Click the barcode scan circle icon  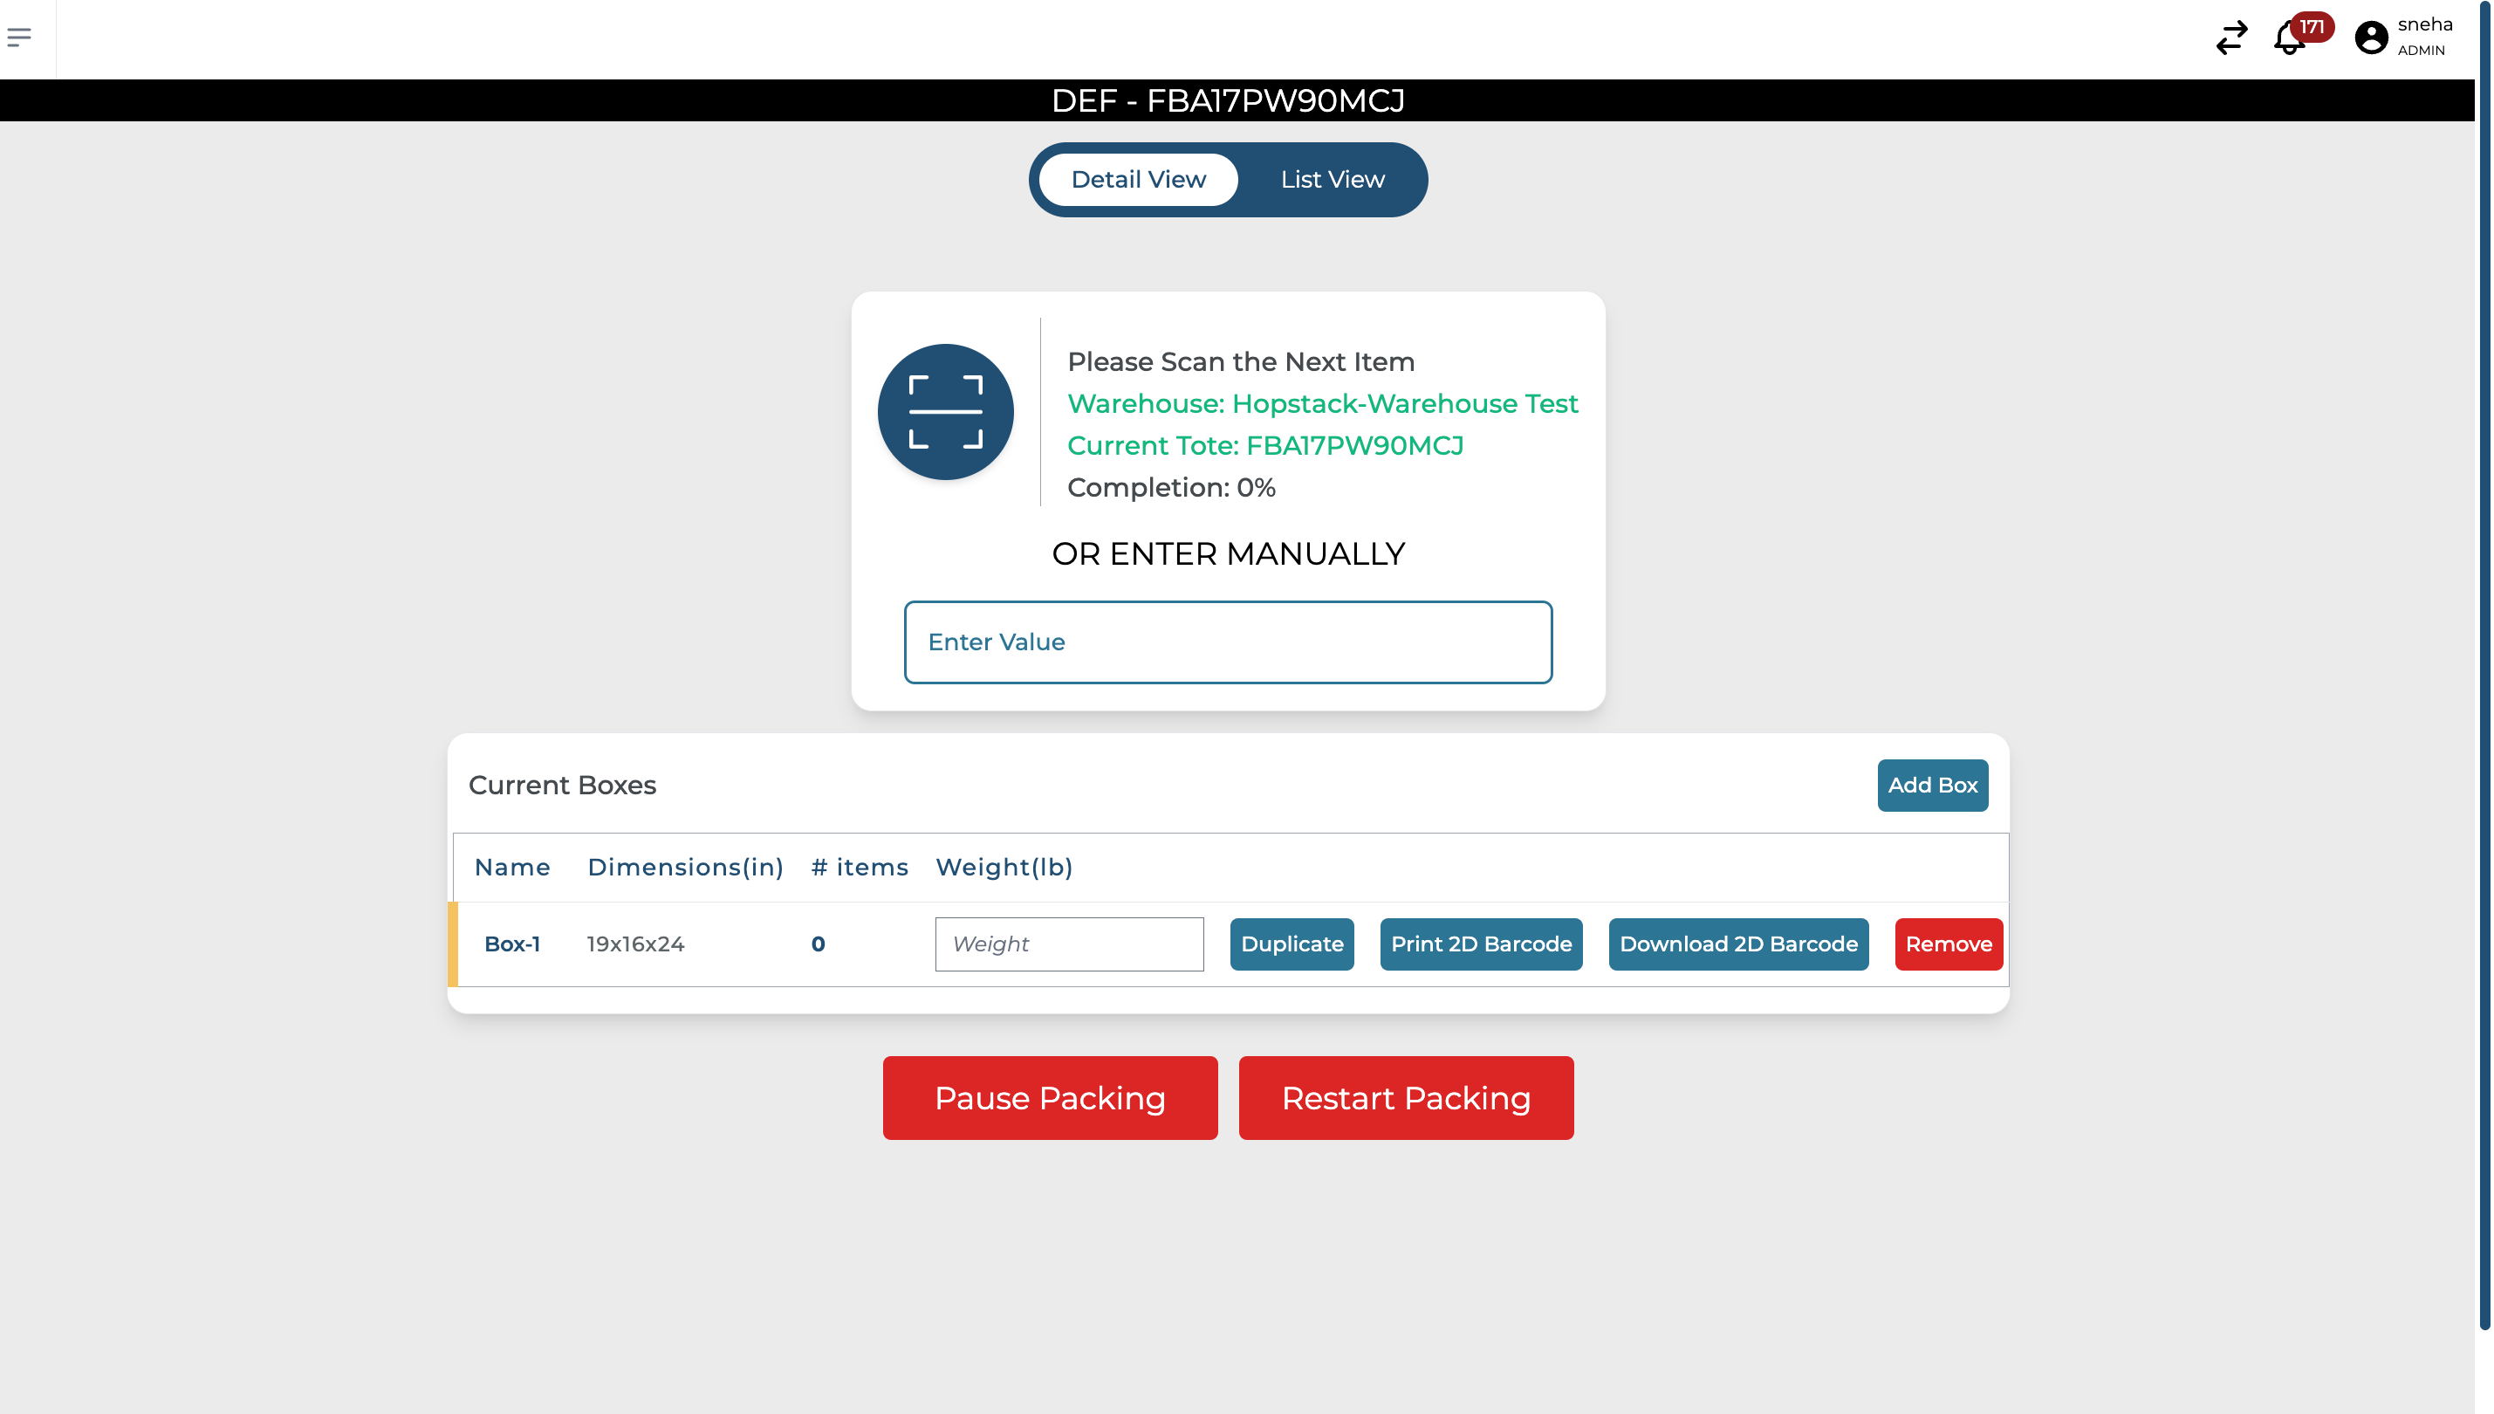(944, 412)
